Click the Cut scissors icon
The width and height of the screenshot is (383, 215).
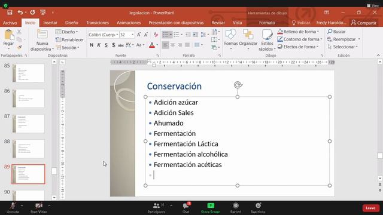(x=19, y=32)
